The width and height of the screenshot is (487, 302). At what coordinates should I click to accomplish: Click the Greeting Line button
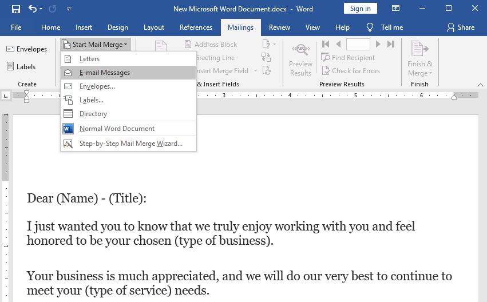(x=215, y=58)
